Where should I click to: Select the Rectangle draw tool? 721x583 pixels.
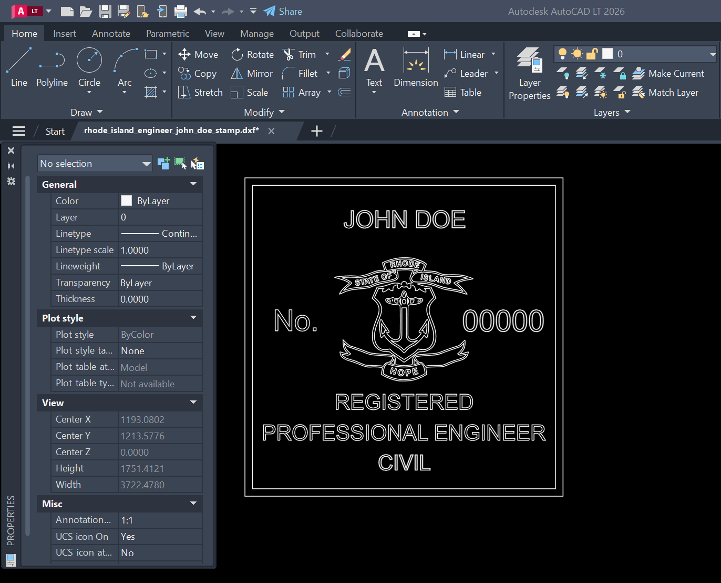(x=151, y=54)
